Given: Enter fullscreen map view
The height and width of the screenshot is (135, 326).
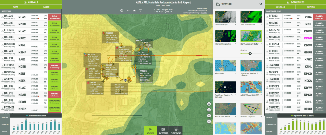Looking at the screenshot, I should coord(209,103).
